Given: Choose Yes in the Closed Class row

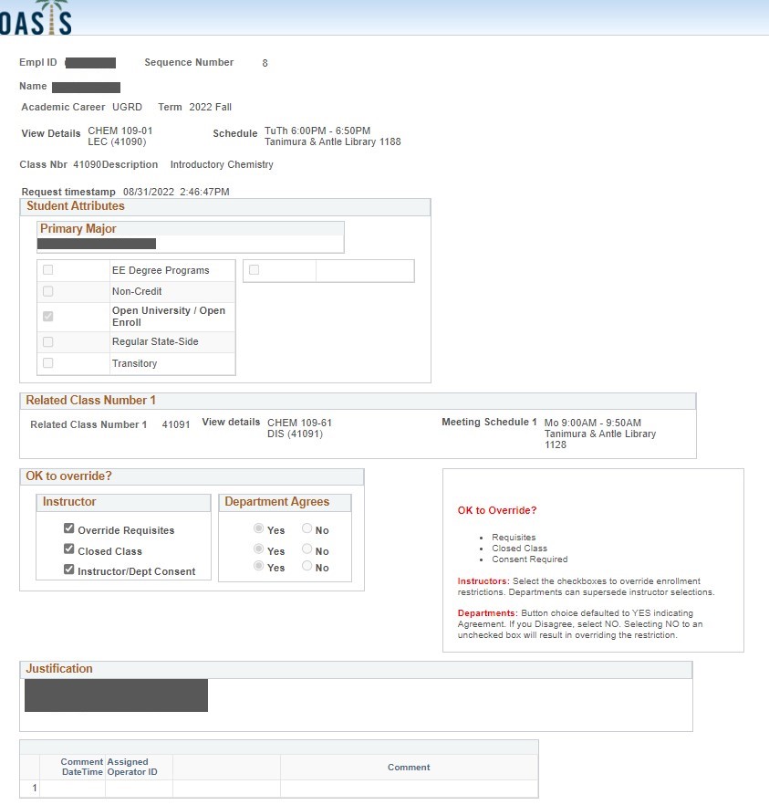Looking at the screenshot, I should (x=259, y=550).
